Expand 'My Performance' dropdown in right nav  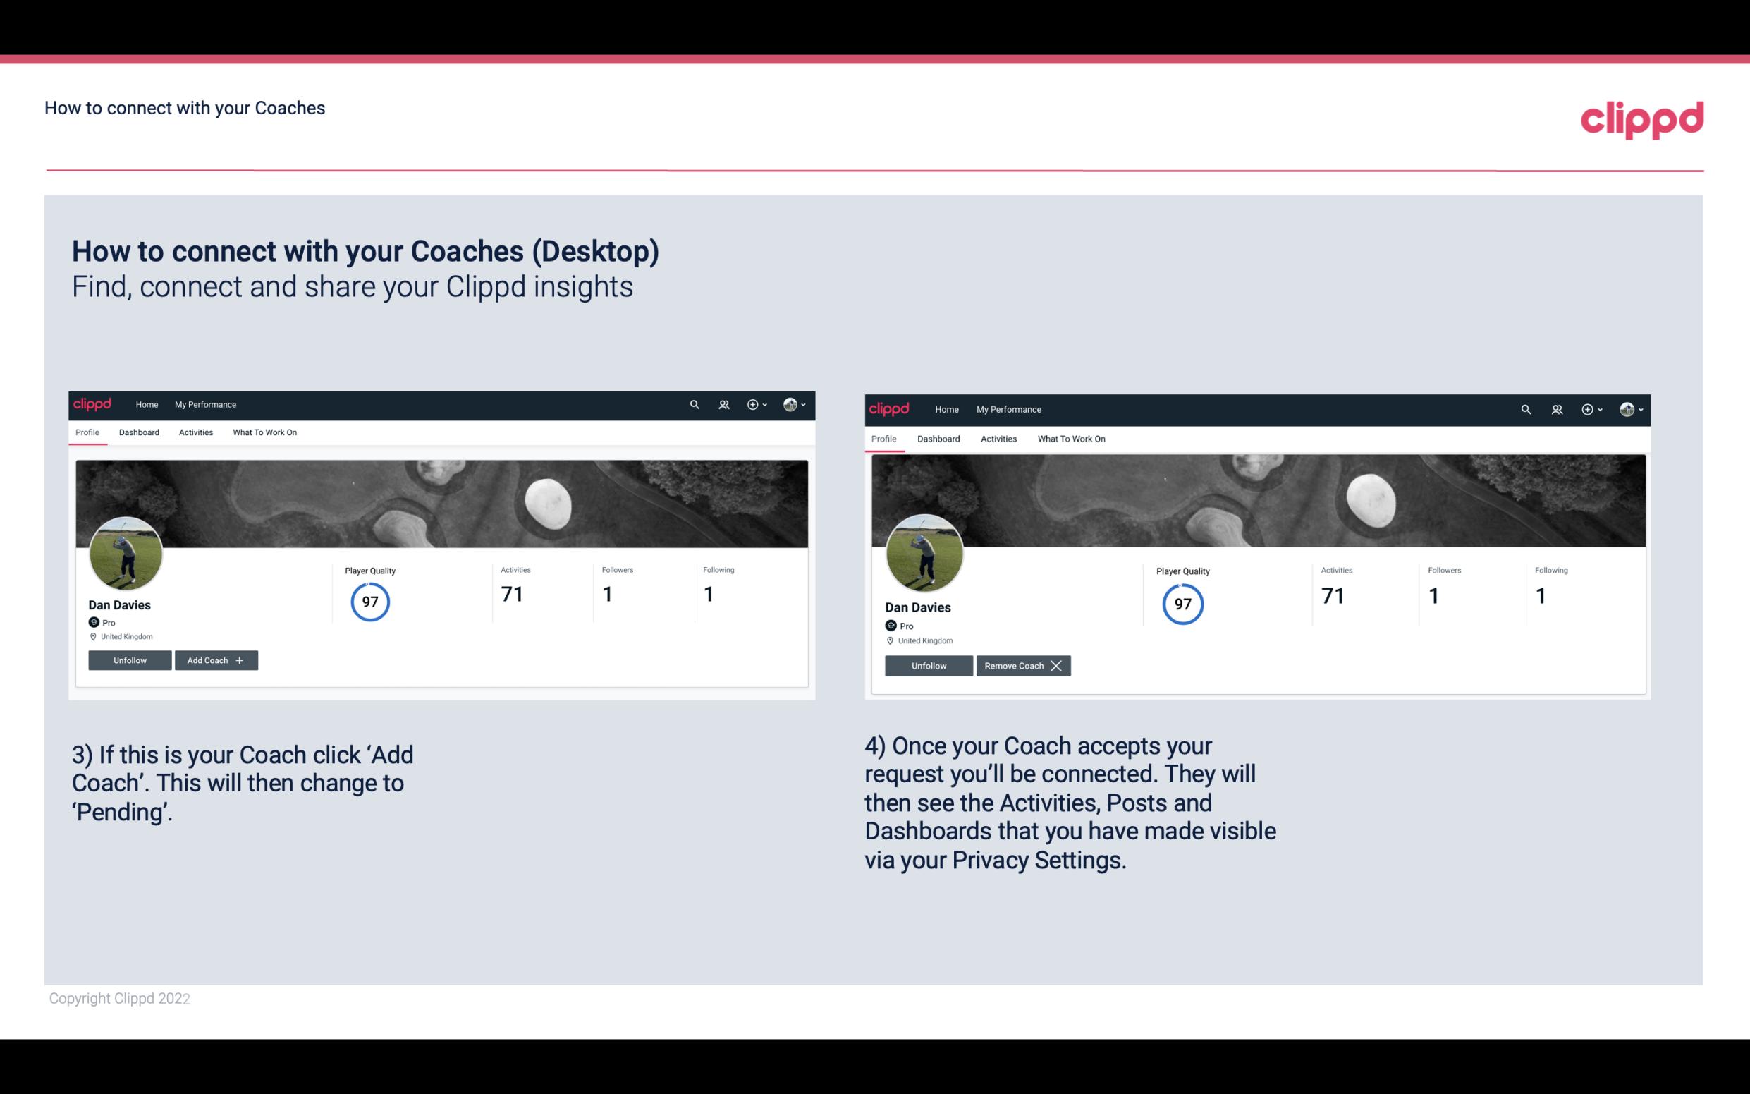click(x=1008, y=408)
